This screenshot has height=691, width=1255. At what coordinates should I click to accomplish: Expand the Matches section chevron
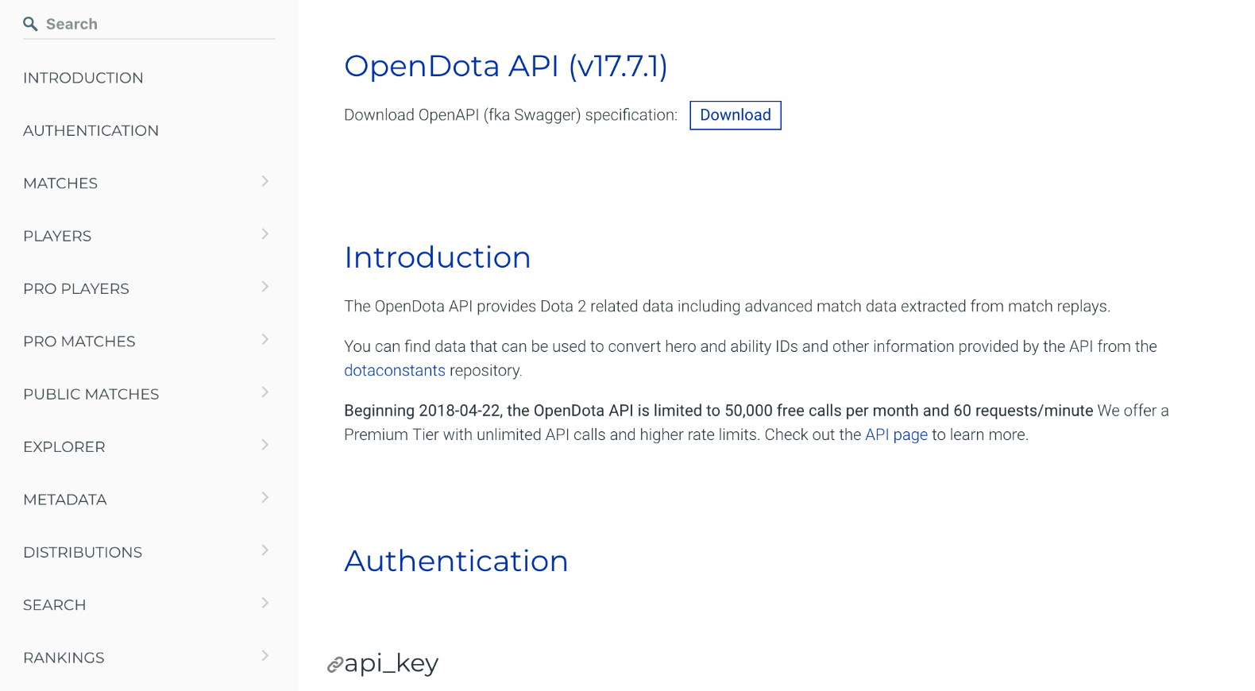[265, 181]
